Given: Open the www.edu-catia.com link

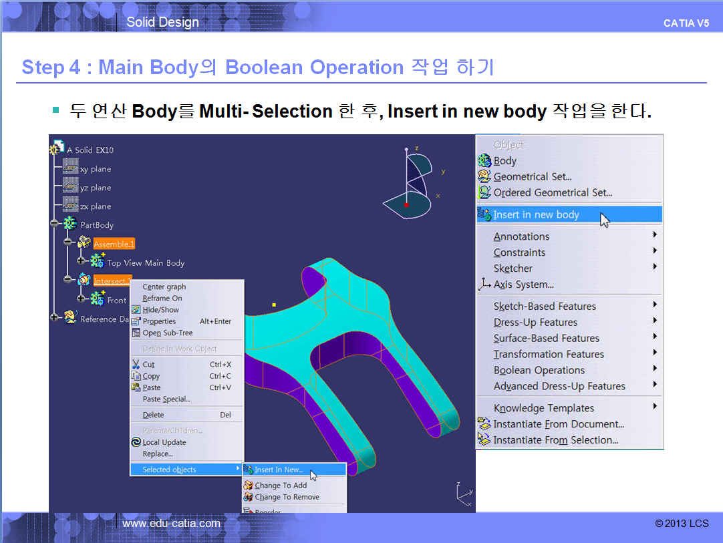Looking at the screenshot, I should pyautogui.click(x=171, y=524).
